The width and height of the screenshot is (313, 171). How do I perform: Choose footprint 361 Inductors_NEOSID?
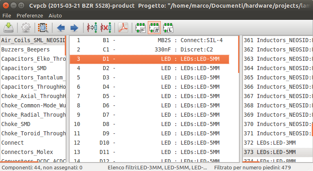pos(277,40)
